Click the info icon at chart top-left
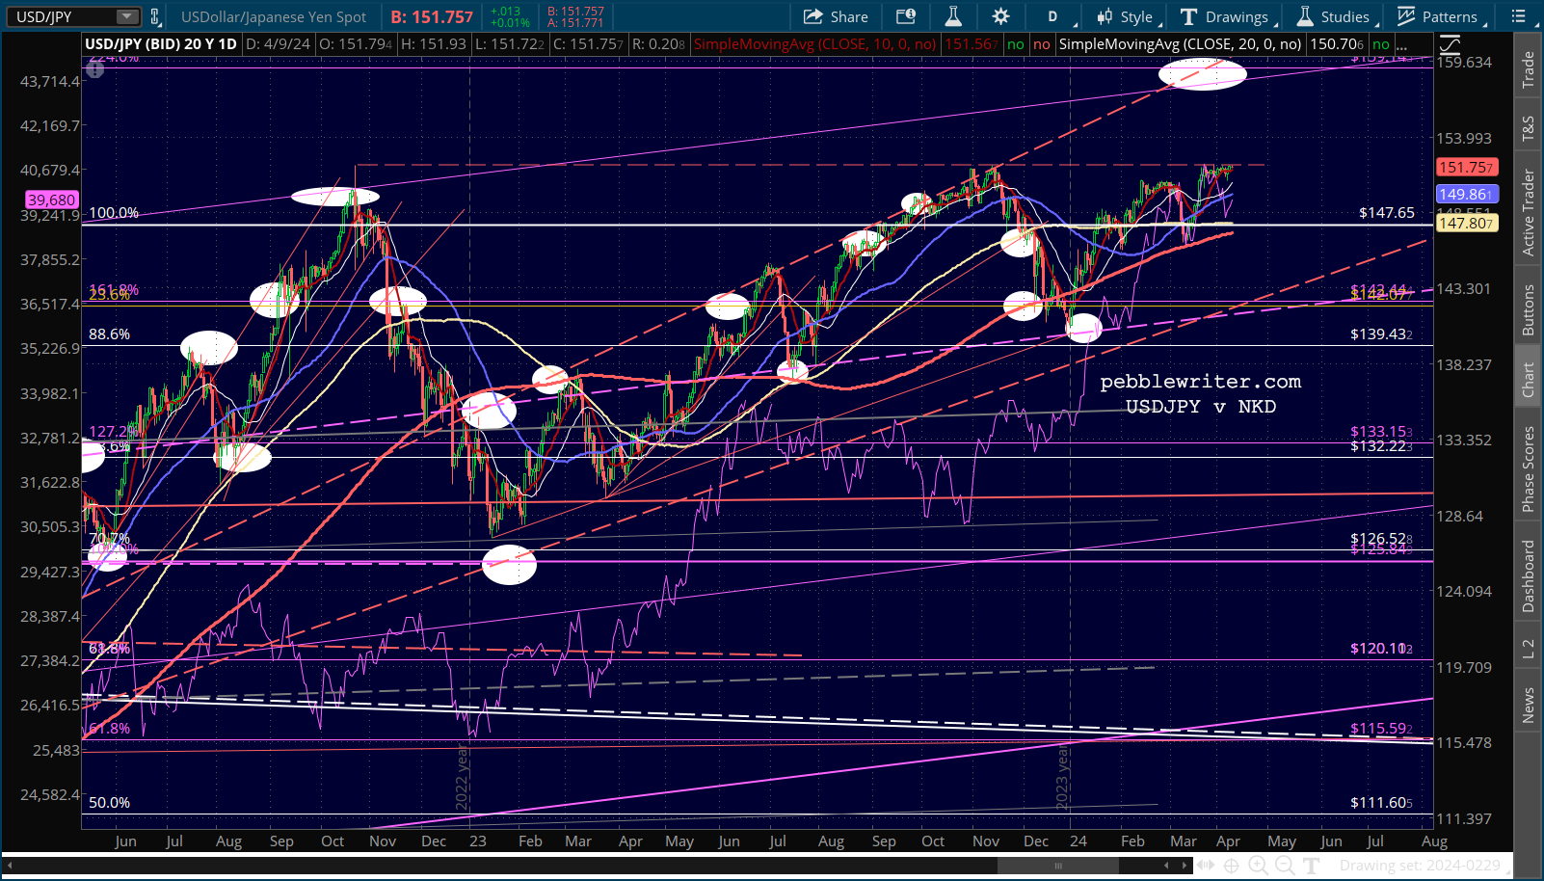Image resolution: width=1544 pixels, height=881 pixels. pos(94,68)
